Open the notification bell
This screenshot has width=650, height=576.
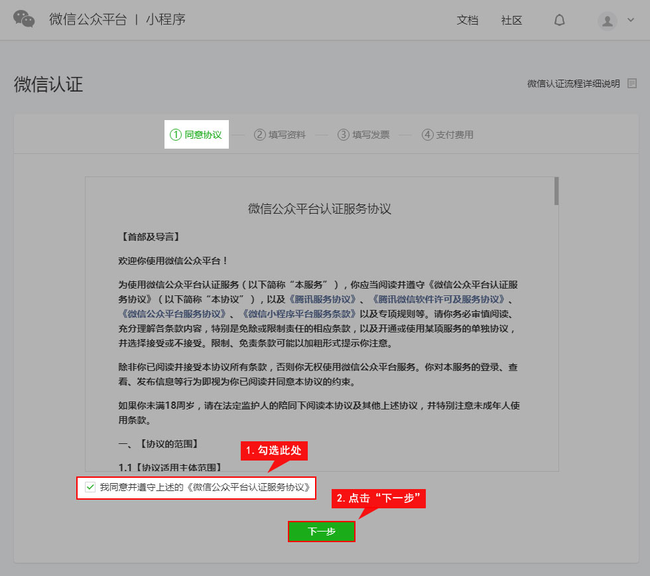[x=559, y=20]
